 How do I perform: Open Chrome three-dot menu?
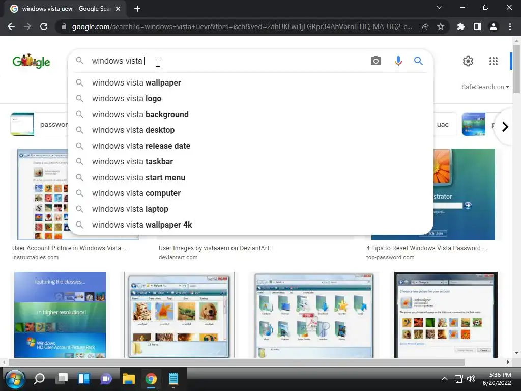[510, 26]
